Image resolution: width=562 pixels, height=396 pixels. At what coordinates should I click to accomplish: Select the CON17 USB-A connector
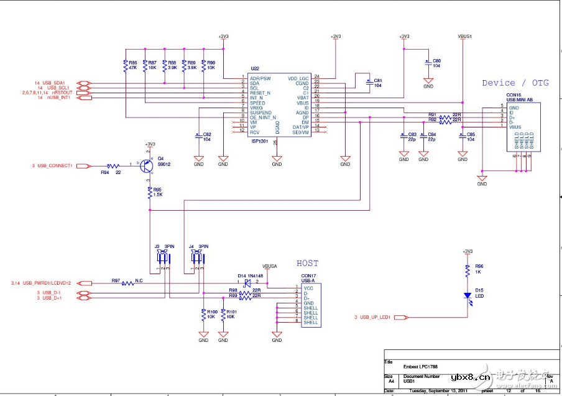click(x=310, y=305)
